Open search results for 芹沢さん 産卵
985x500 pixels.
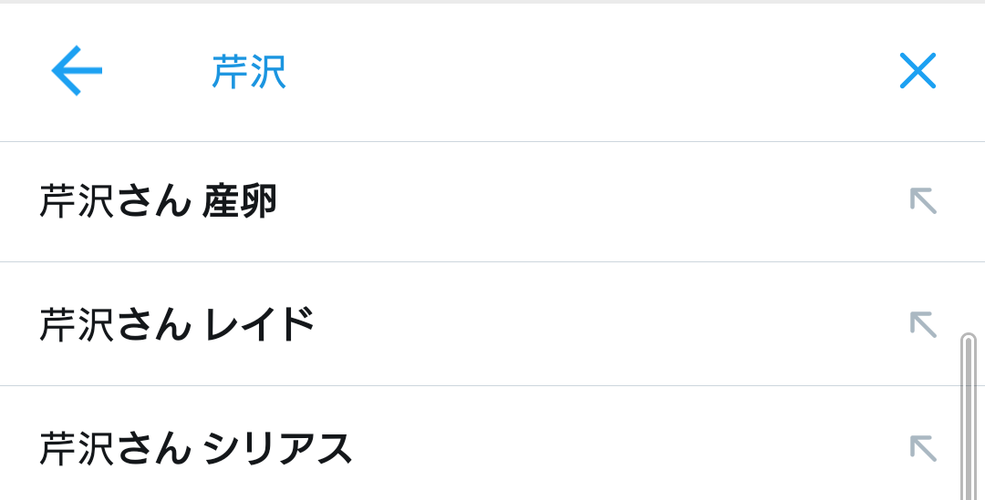[158, 202]
